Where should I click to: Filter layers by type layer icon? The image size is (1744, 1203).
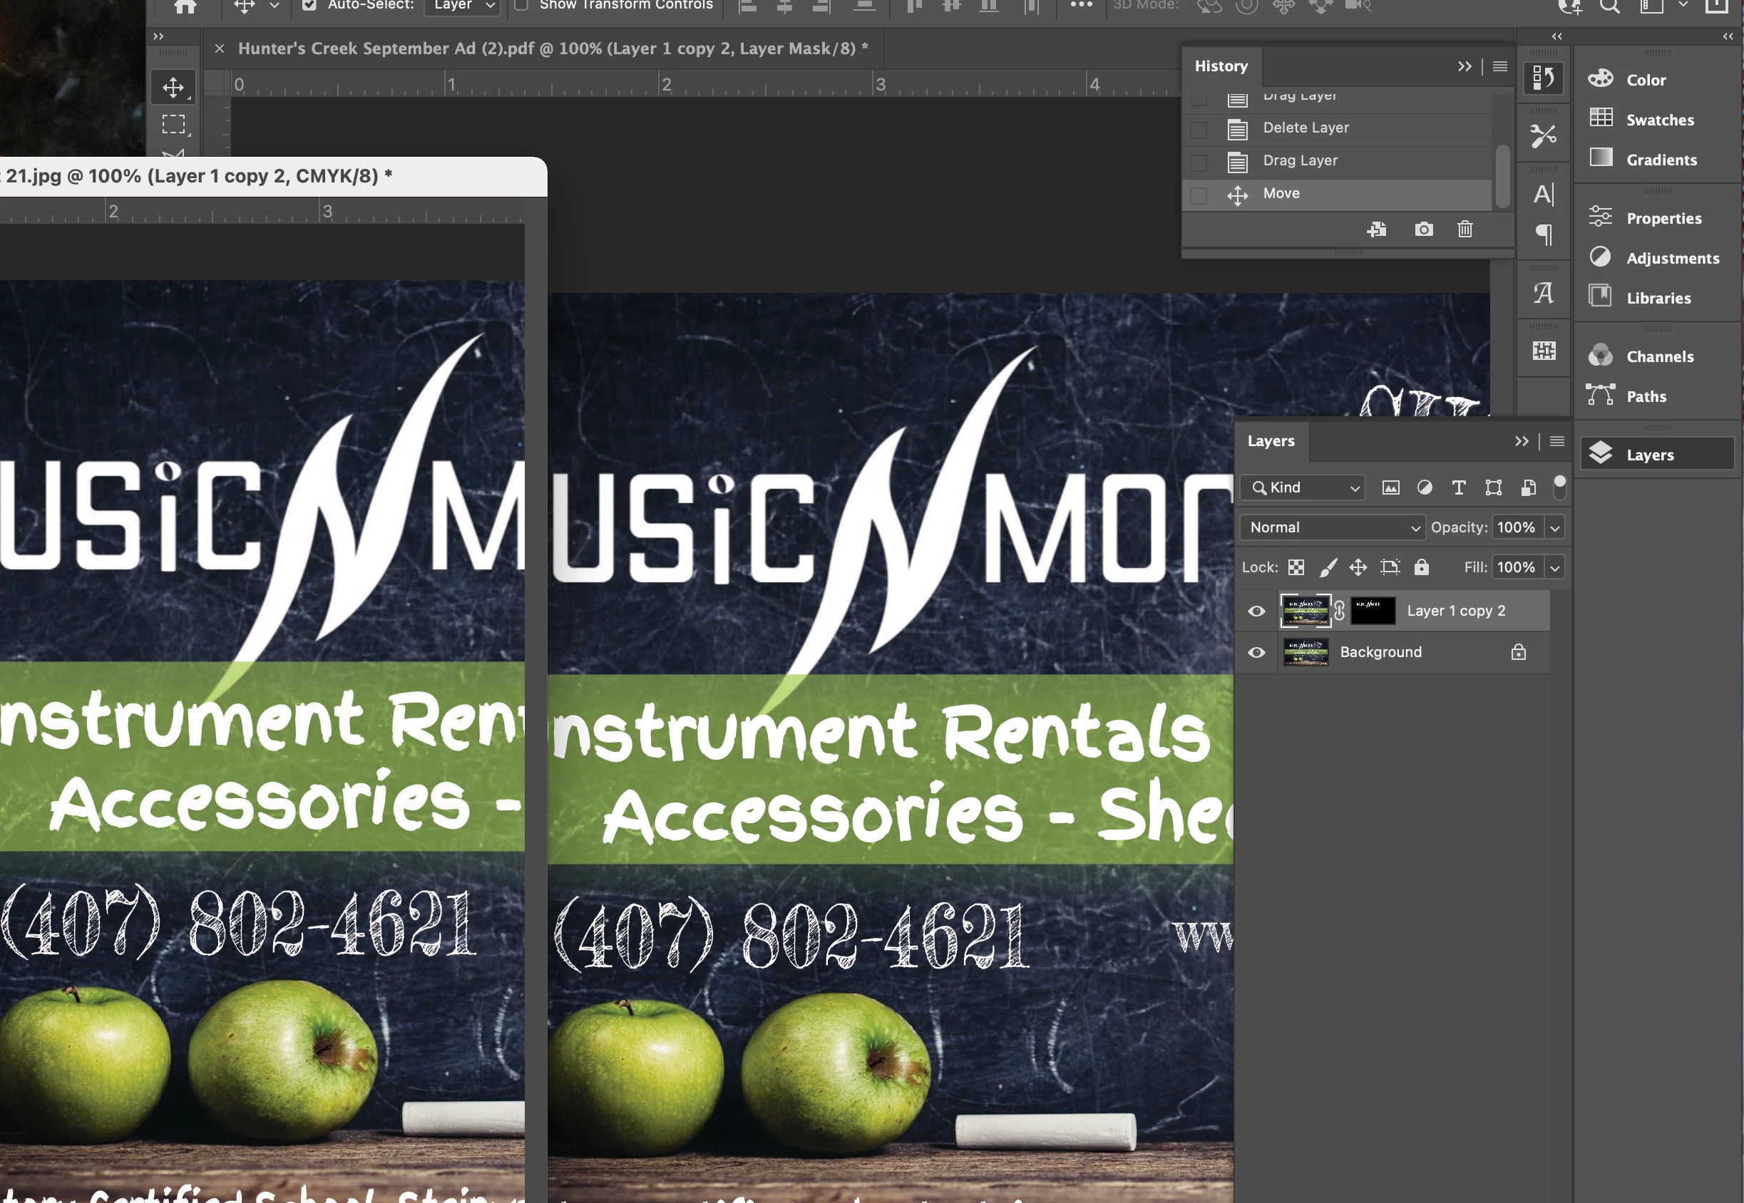point(1458,487)
